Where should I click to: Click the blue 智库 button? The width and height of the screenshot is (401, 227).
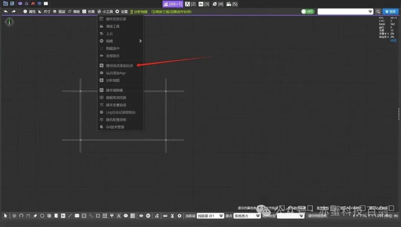[391, 11]
